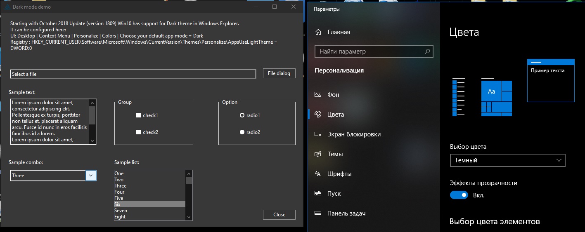Open the Выбор цвета dropdown
The height and width of the screenshot is (232, 585).
(507, 160)
